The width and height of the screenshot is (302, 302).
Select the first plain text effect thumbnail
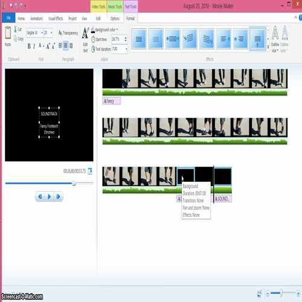click(x=139, y=39)
